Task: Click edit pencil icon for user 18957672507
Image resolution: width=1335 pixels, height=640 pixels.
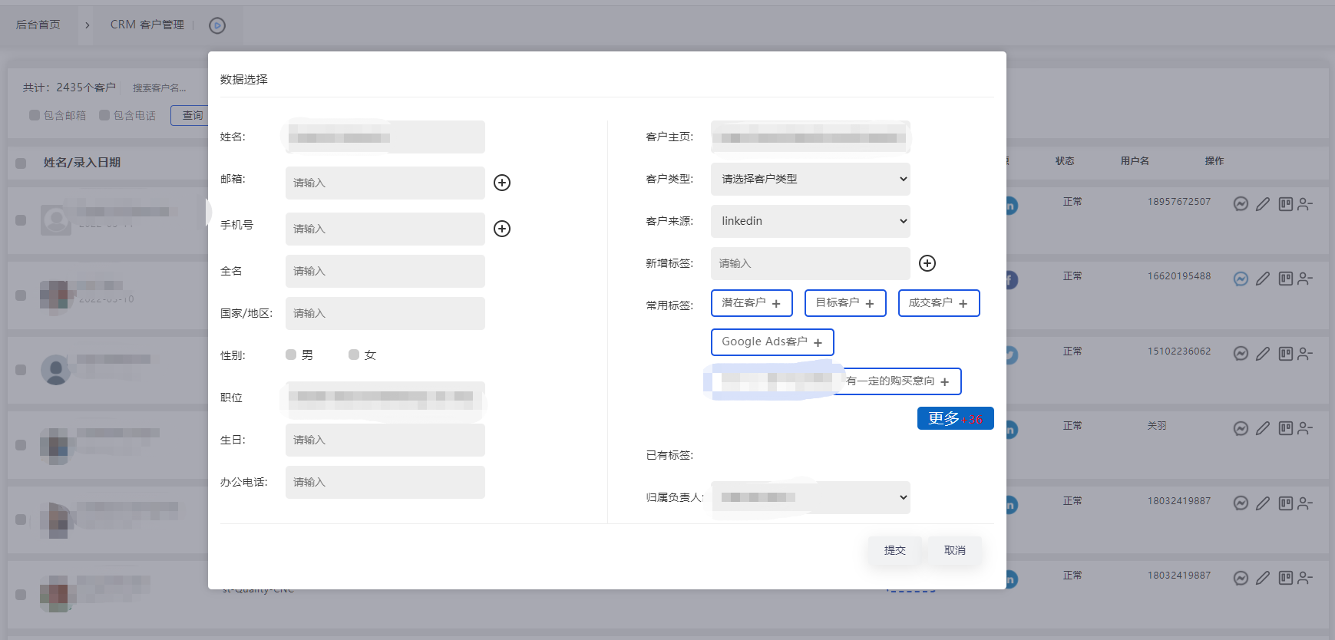Action: pos(1263,204)
